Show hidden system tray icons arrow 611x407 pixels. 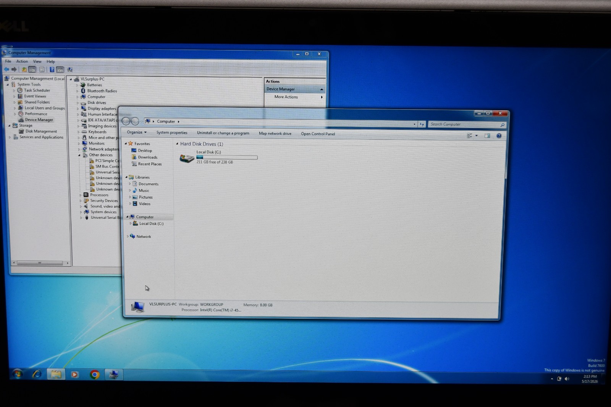pos(552,379)
